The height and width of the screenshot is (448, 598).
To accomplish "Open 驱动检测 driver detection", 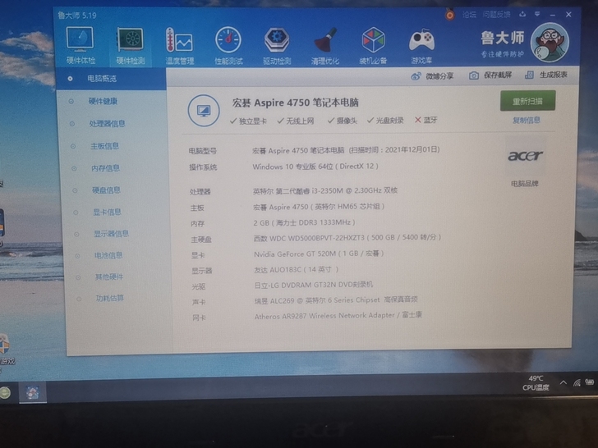I will pos(277,45).
